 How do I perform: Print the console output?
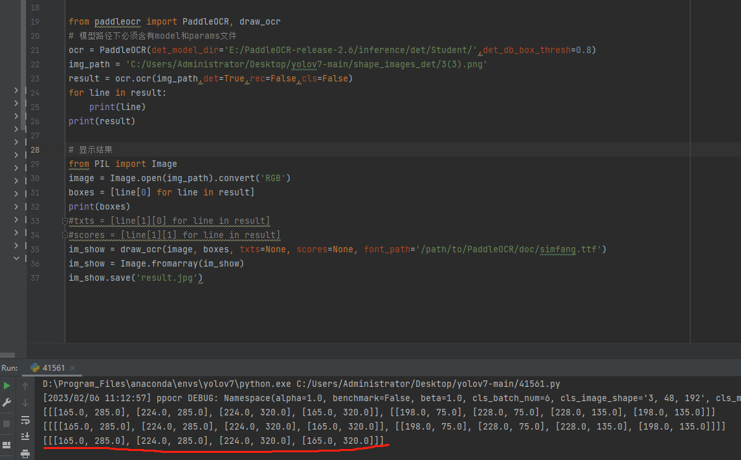25,454
